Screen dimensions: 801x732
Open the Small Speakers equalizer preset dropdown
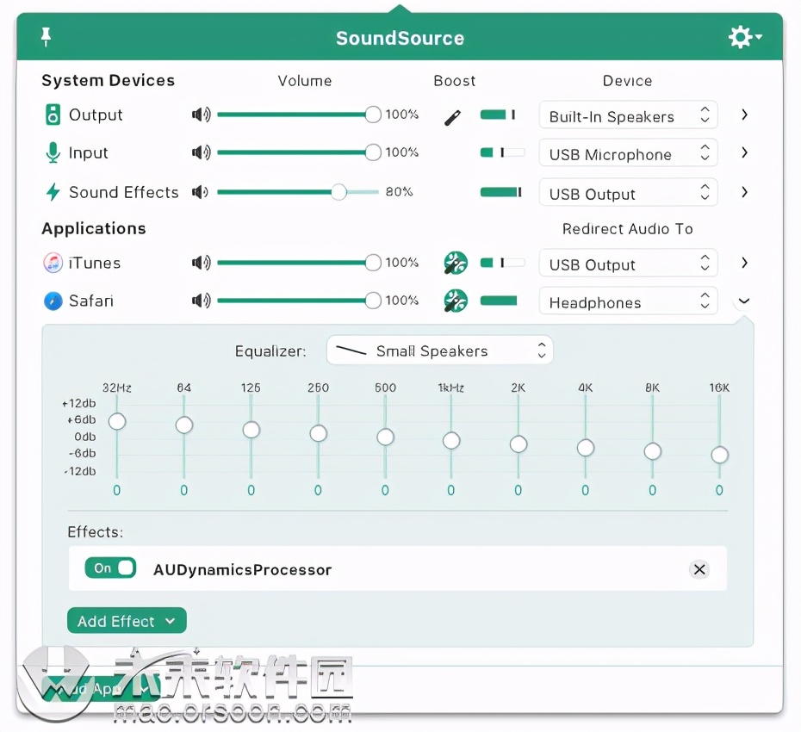[439, 350]
